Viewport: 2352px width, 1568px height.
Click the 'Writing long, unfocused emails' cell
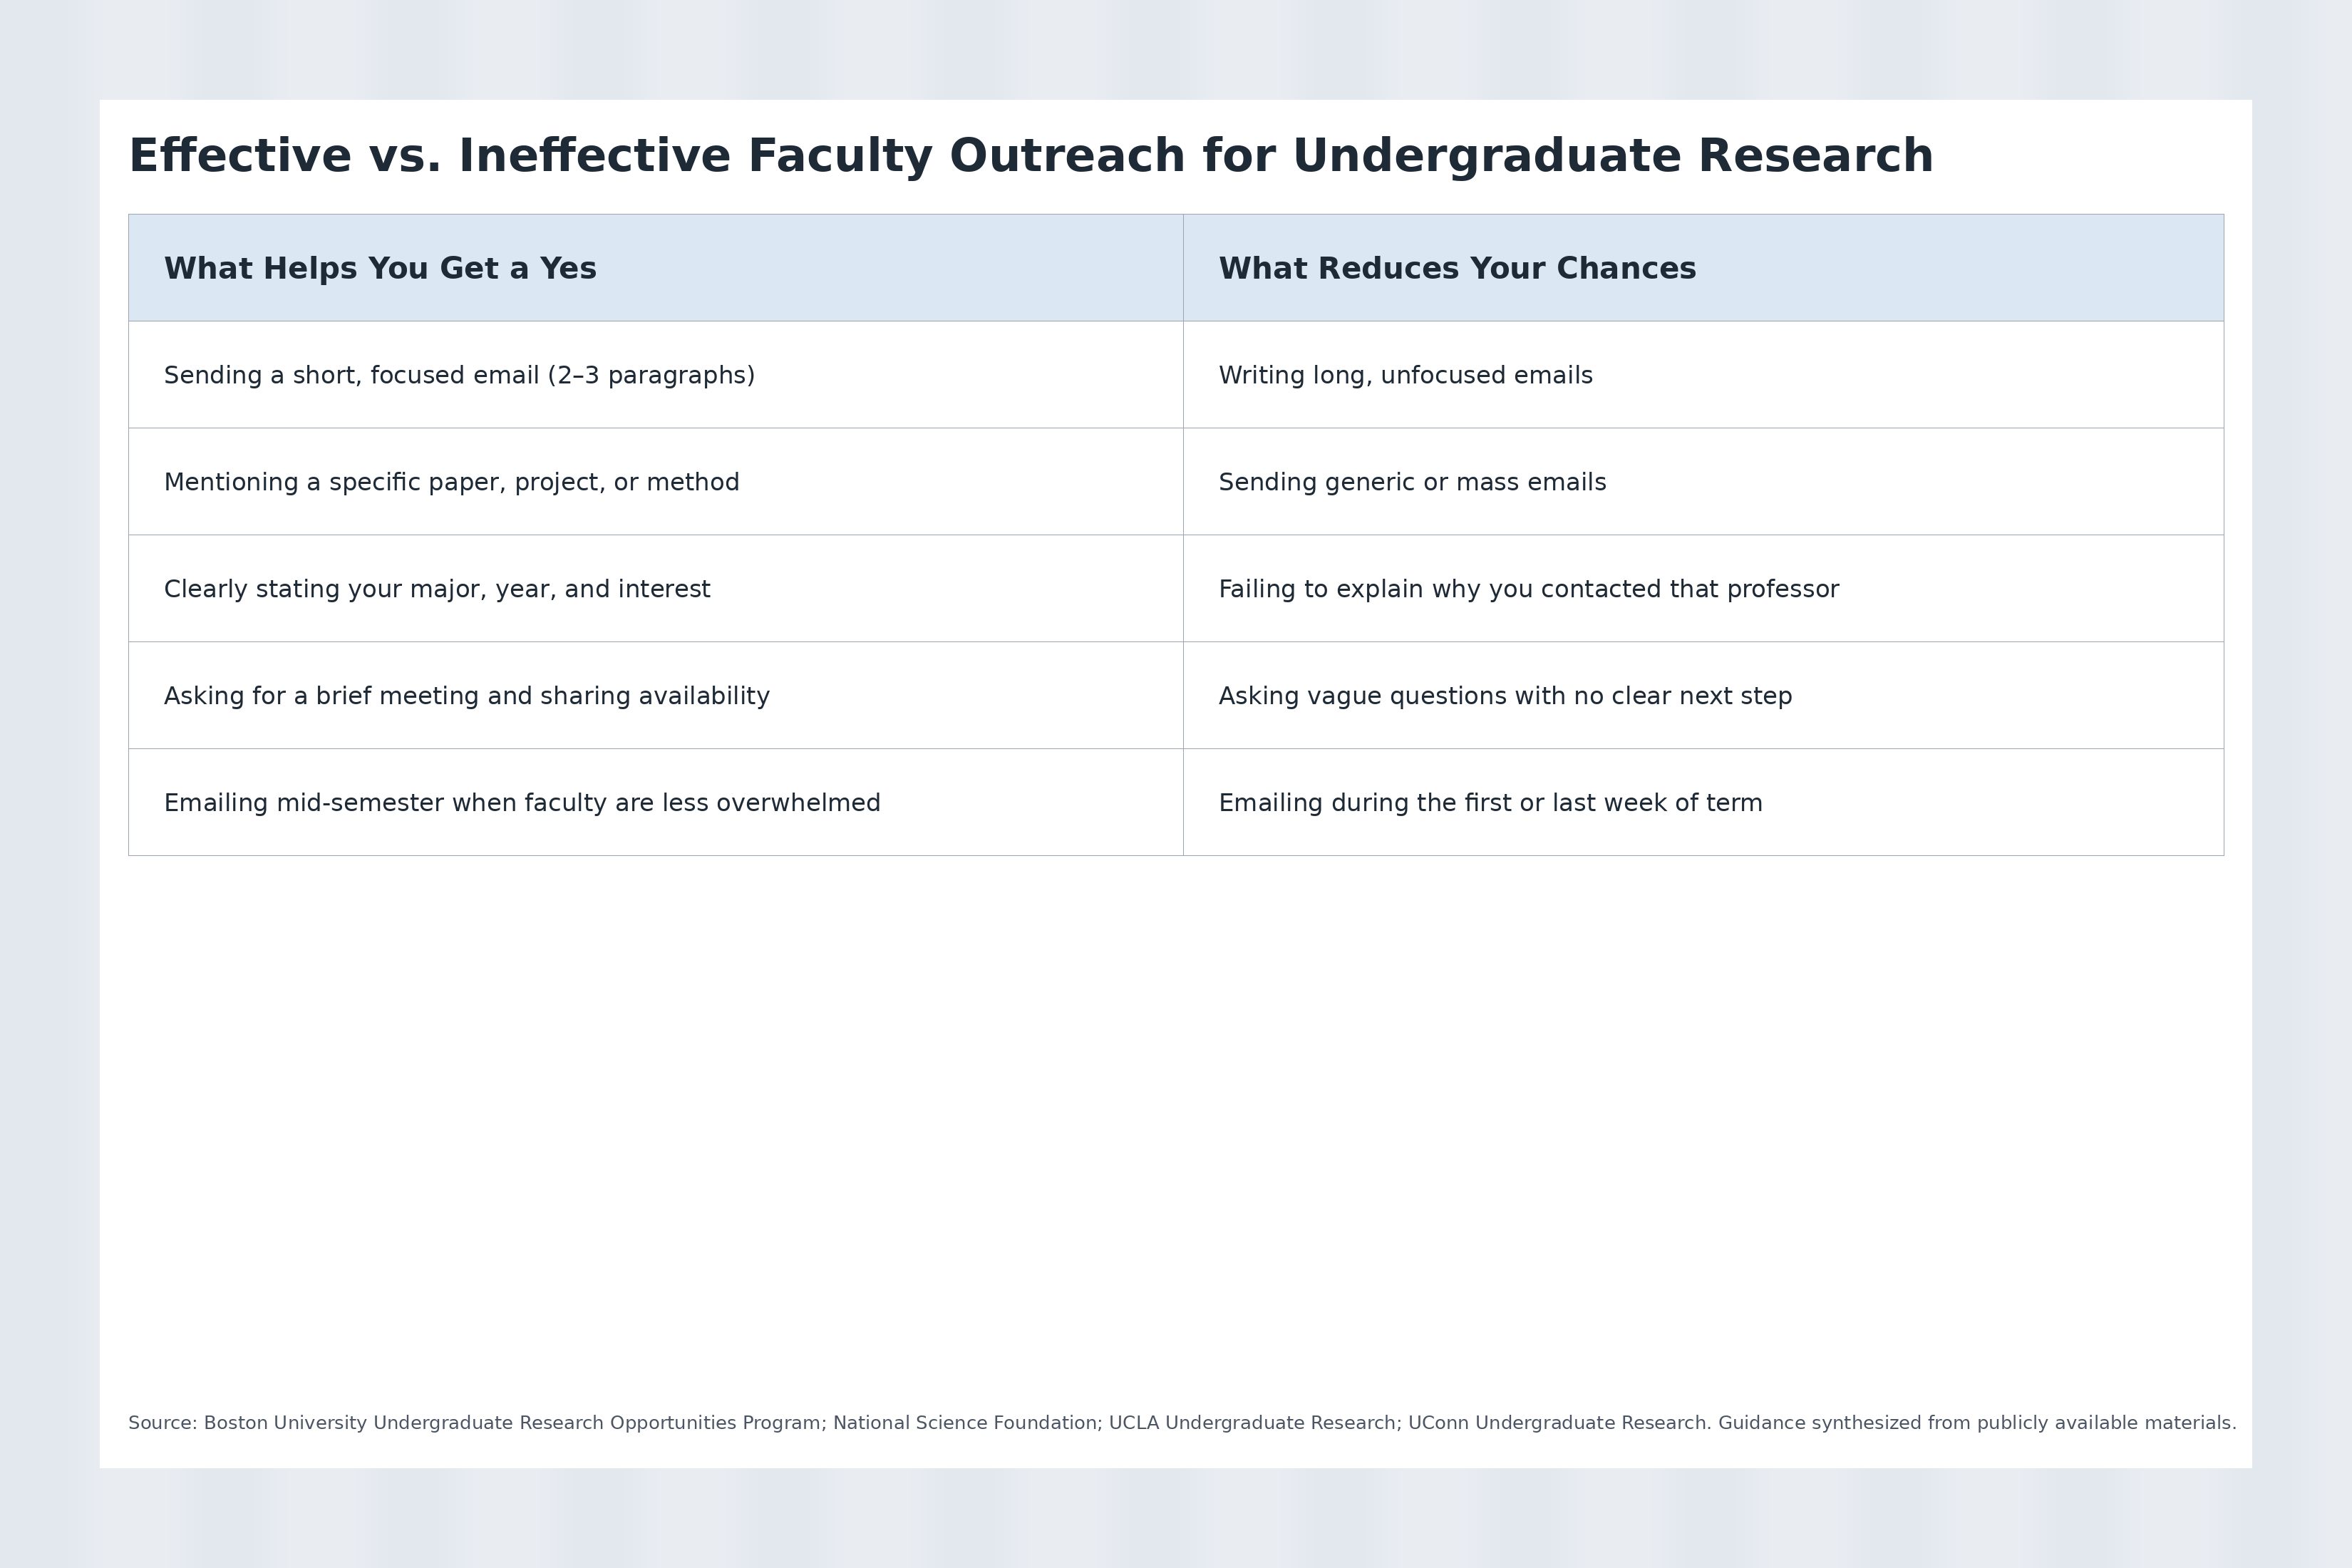pos(1405,376)
